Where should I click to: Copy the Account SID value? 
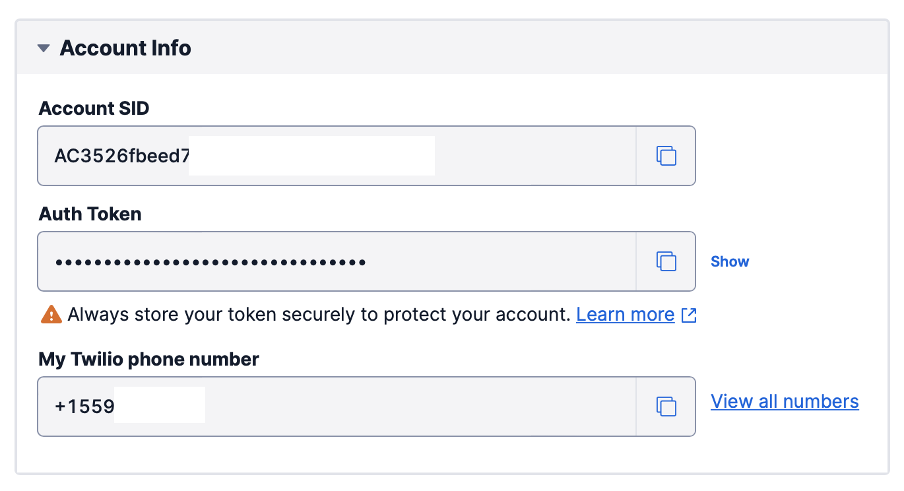[666, 156]
